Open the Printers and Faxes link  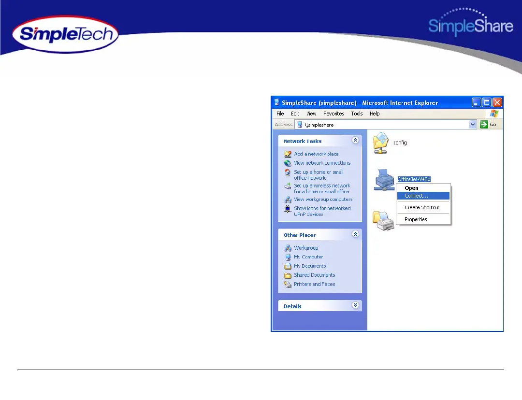tap(314, 284)
